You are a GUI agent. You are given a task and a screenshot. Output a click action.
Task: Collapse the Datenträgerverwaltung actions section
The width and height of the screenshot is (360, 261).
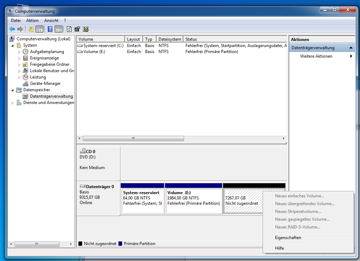pos(351,48)
